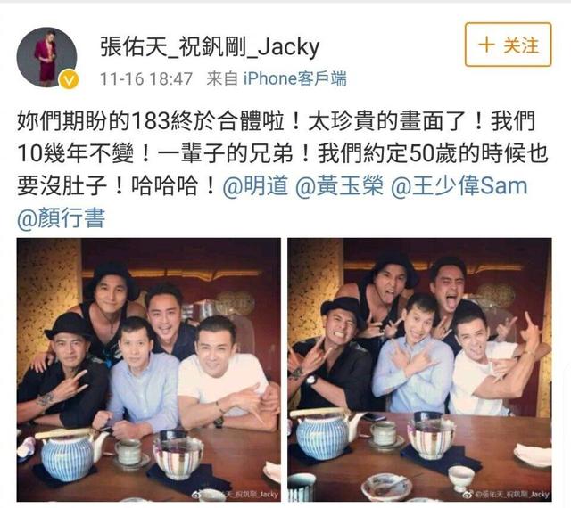Click the blue striped teapot in the left photo

point(70,454)
